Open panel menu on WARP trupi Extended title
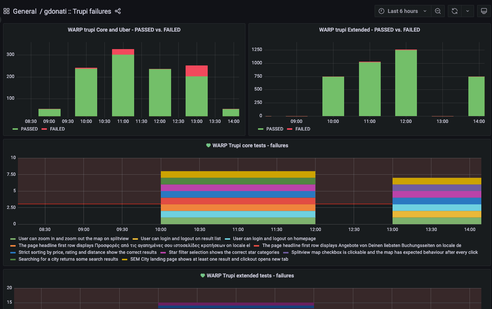 (370, 29)
